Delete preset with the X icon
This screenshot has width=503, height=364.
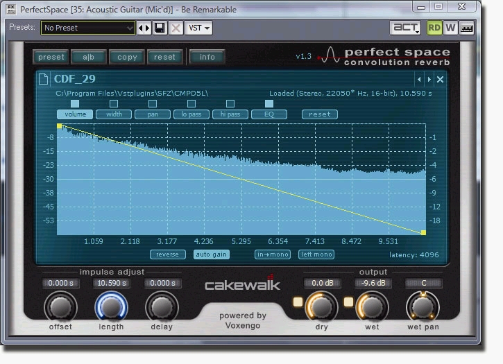click(176, 28)
